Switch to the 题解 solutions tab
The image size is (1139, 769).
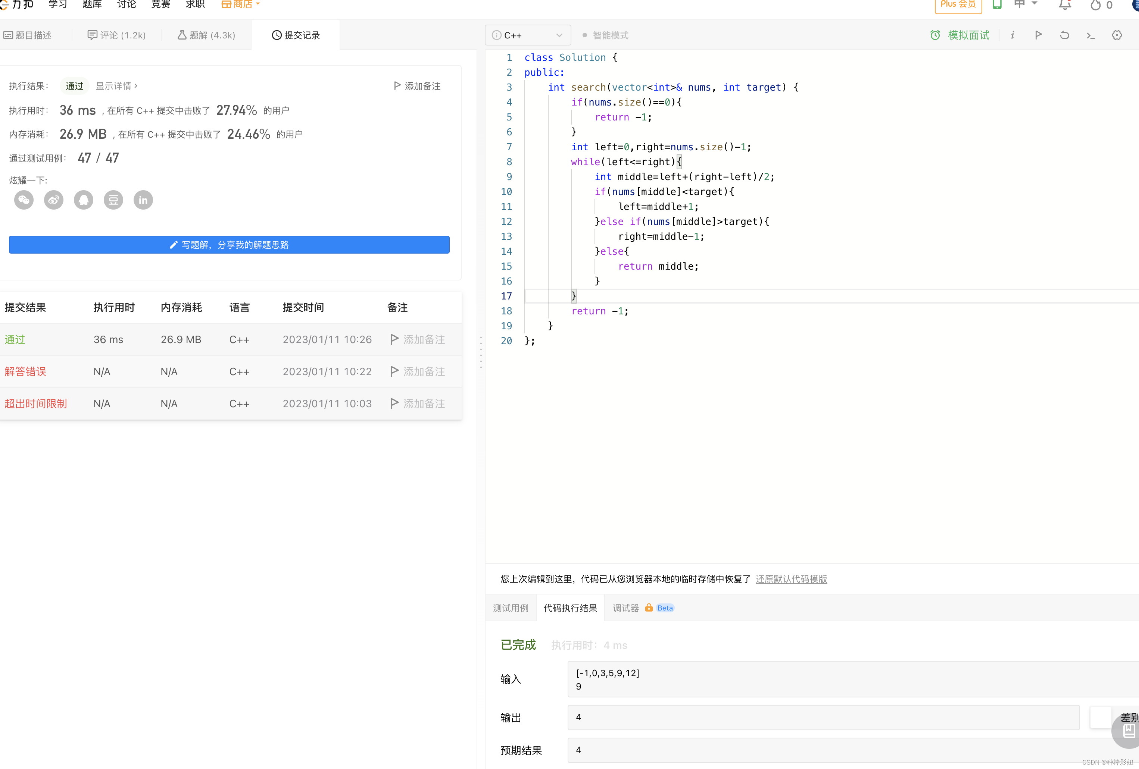206,35
